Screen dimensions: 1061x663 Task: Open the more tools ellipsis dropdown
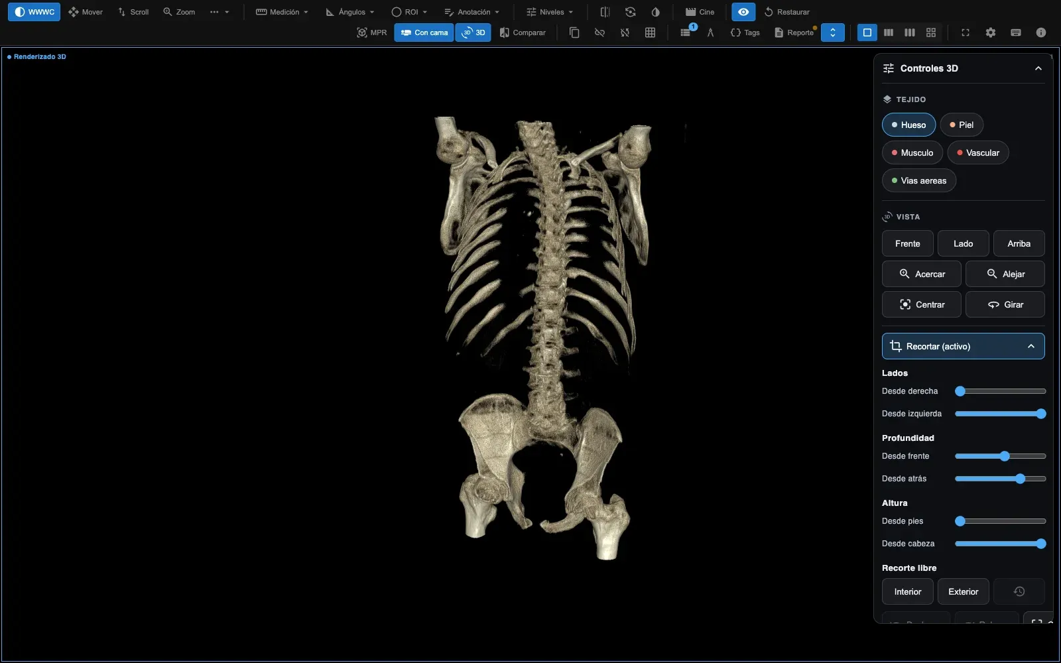tap(219, 12)
